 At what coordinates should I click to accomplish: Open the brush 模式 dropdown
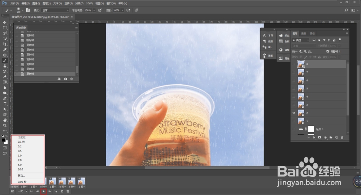tap(56, 10)
